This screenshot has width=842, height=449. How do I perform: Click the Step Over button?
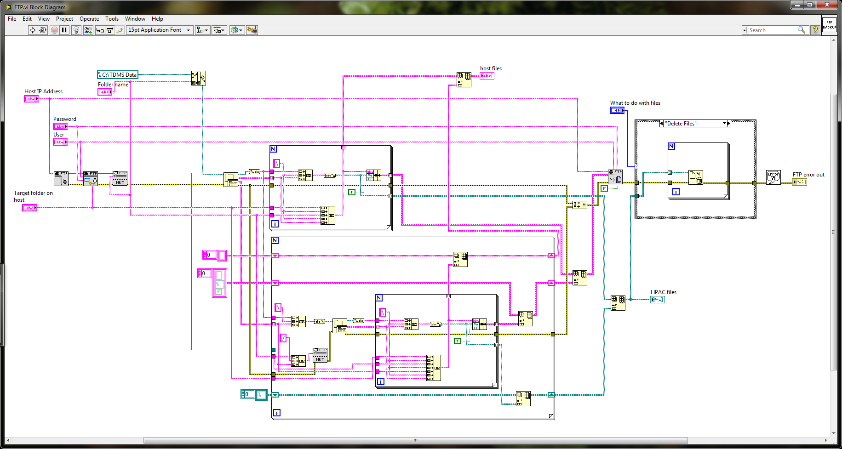109,30
